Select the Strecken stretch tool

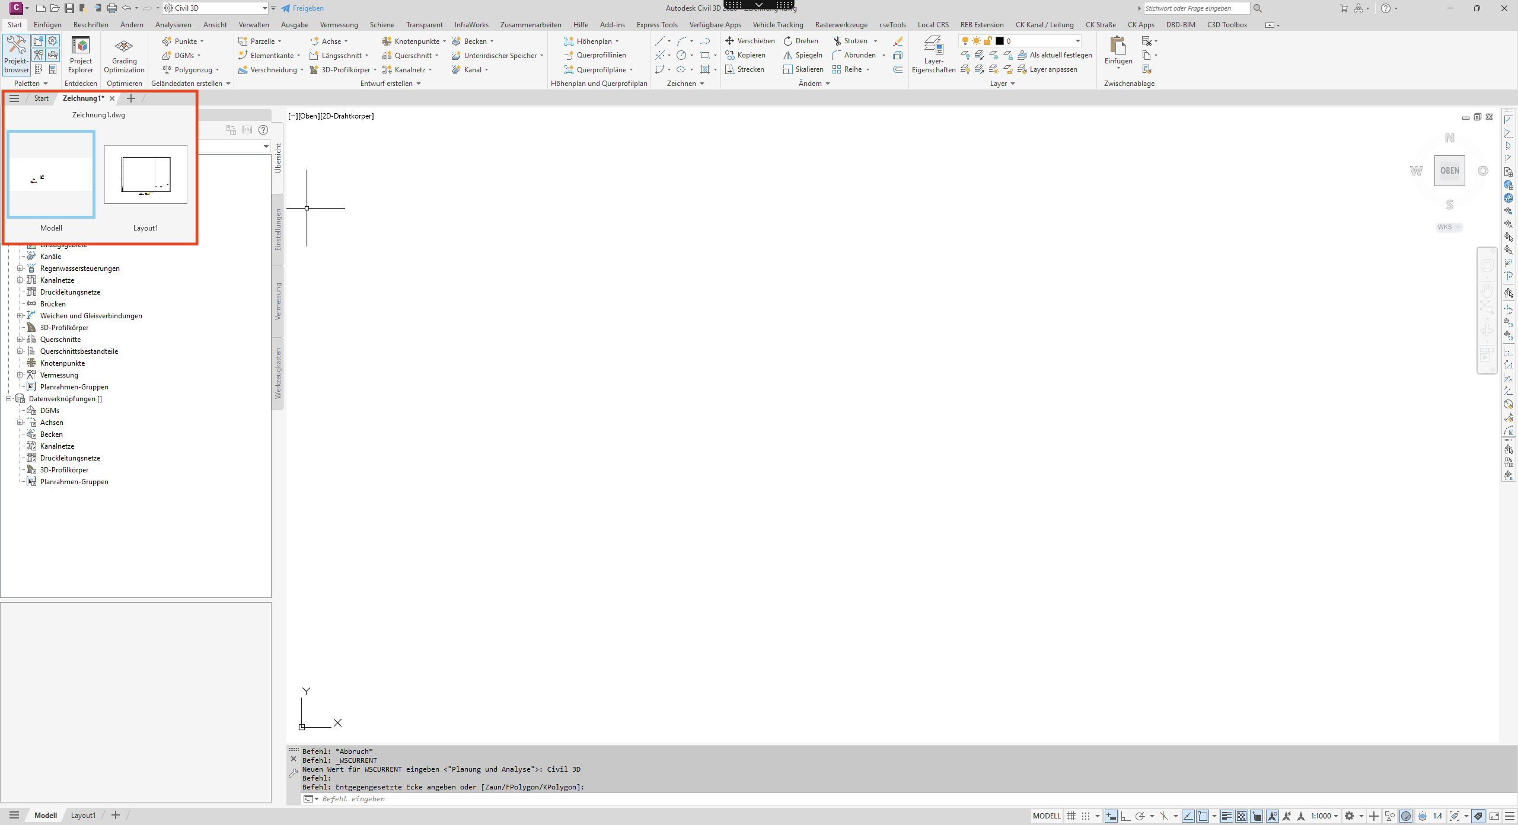pos(745,69)
